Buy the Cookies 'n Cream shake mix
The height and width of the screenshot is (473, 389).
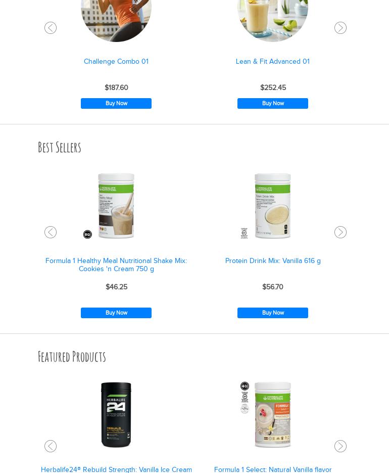coord(116,313)
